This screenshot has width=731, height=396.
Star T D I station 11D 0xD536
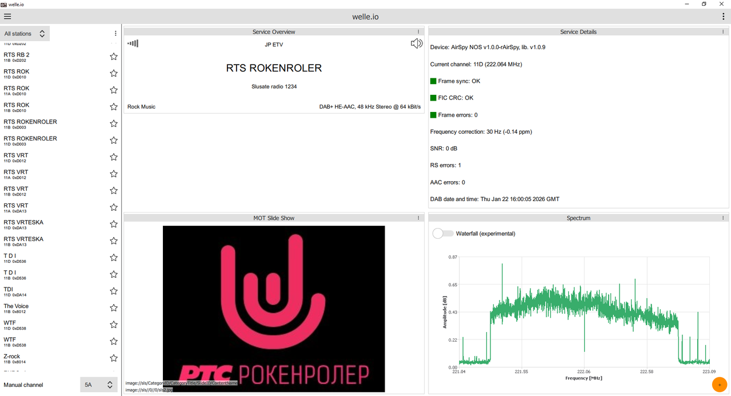(114, 258)
